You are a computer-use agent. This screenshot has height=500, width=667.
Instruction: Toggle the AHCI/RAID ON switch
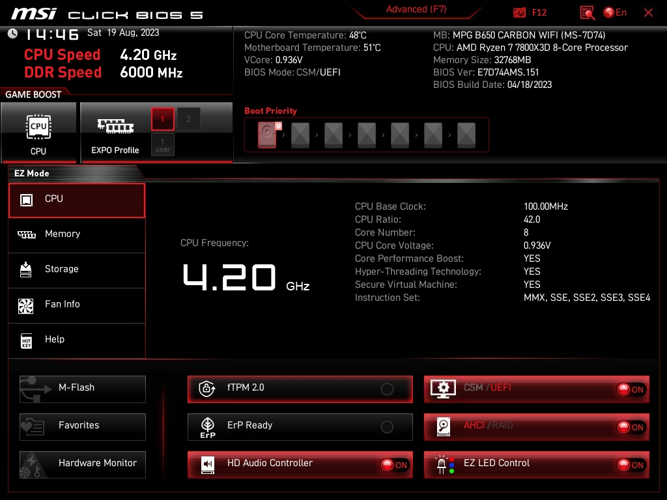[x=631, y=427]
